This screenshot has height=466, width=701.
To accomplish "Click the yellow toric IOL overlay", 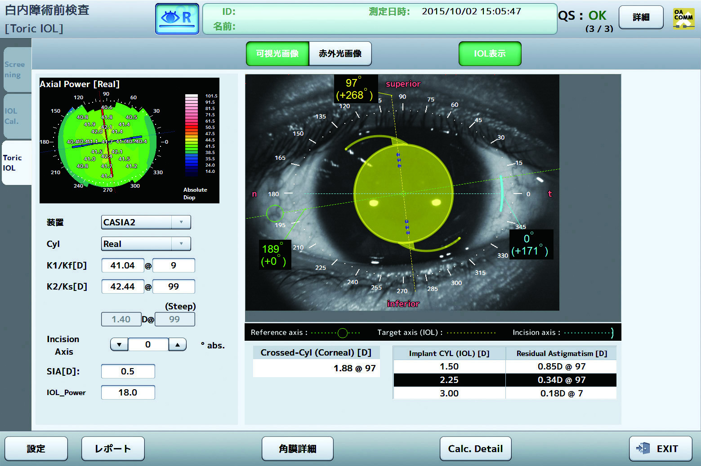I will [403, 194].
